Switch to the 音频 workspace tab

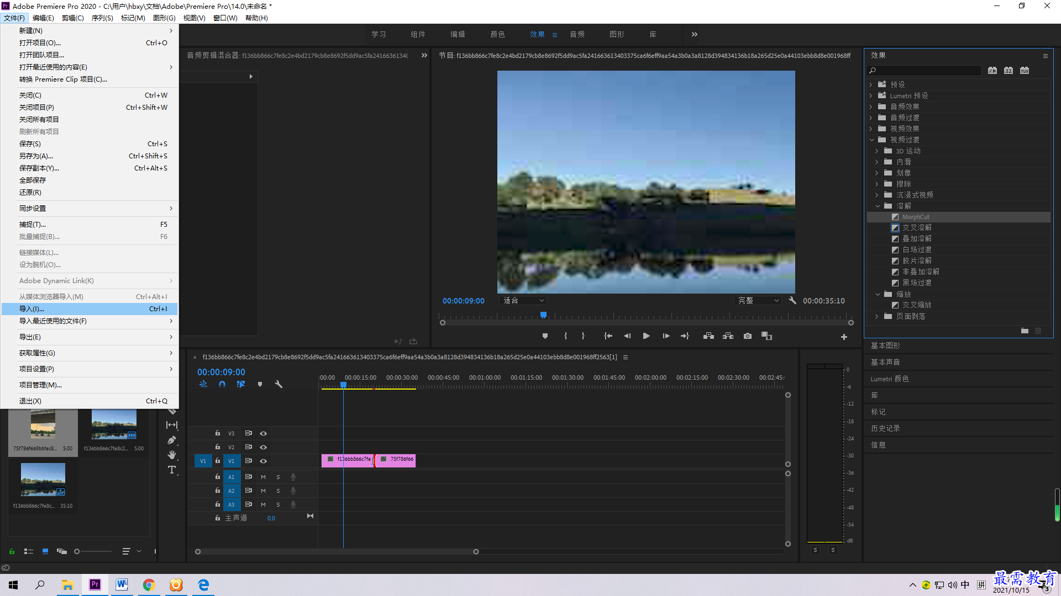click(x=577, y=34)
